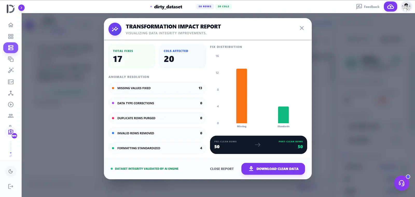Screen dimensions: 415x197
Task: Click the green Standards bar in the chart
Action: click(283, 115)
